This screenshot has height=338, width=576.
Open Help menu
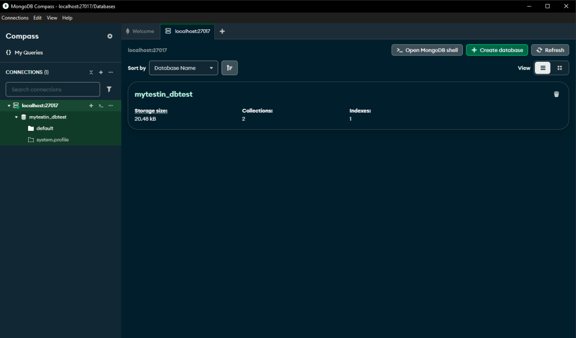click(67, 17)
